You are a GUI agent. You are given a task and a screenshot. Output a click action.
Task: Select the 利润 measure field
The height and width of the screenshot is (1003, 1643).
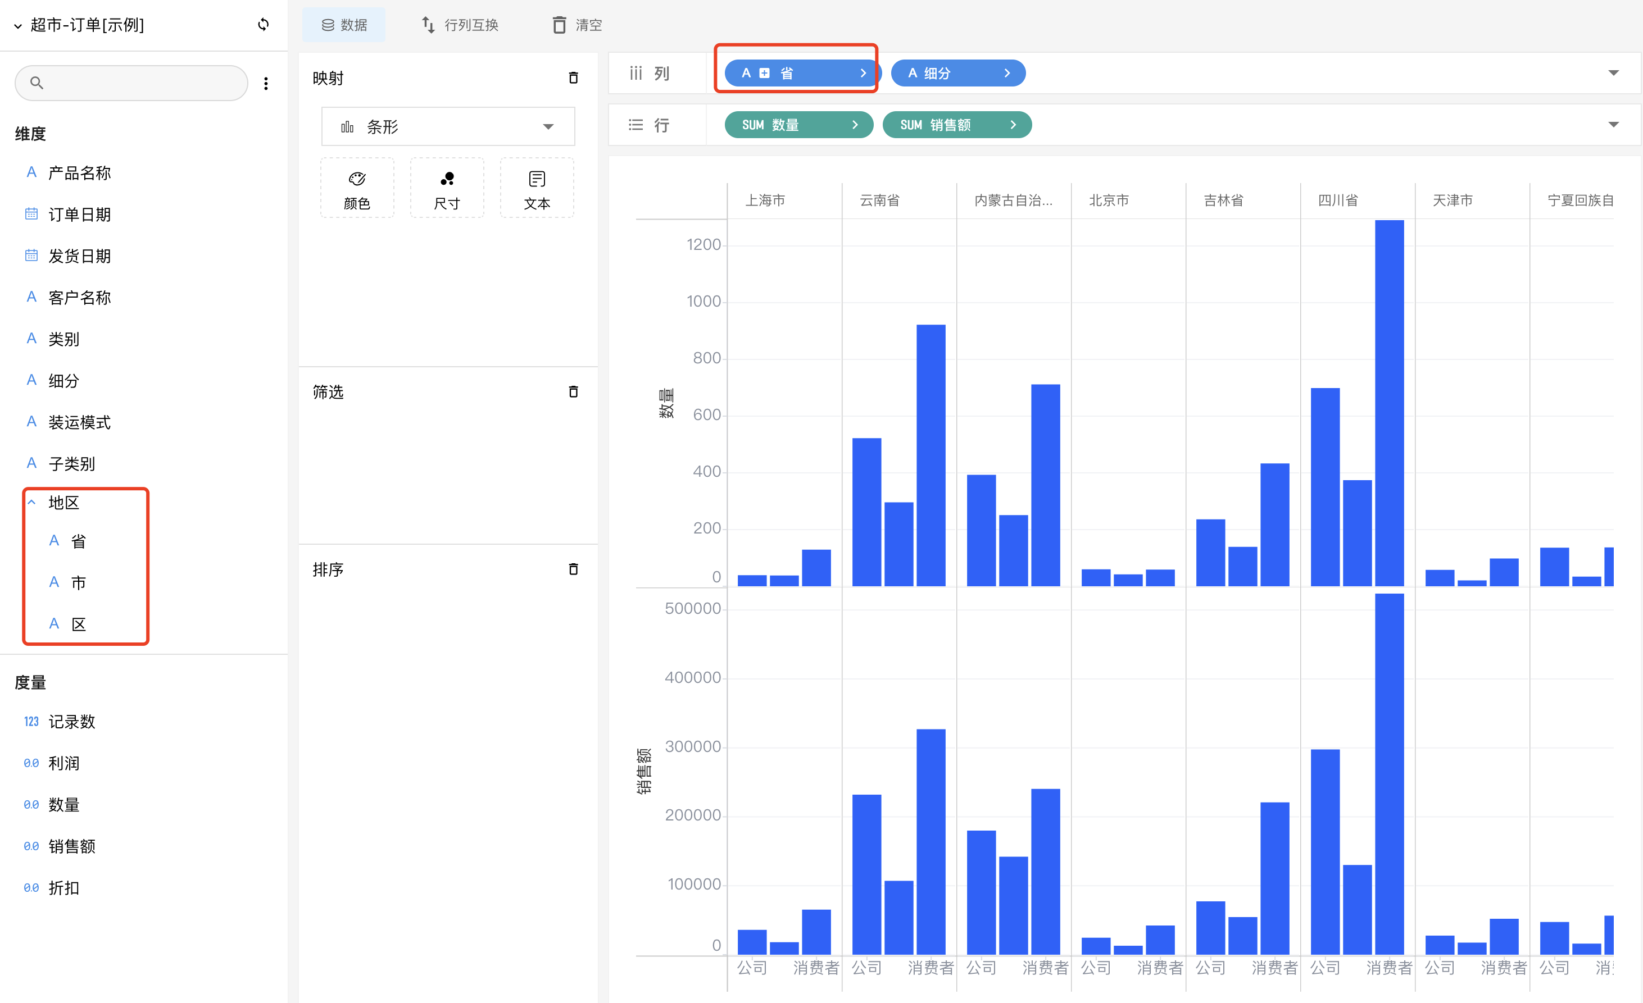[63, 763]
